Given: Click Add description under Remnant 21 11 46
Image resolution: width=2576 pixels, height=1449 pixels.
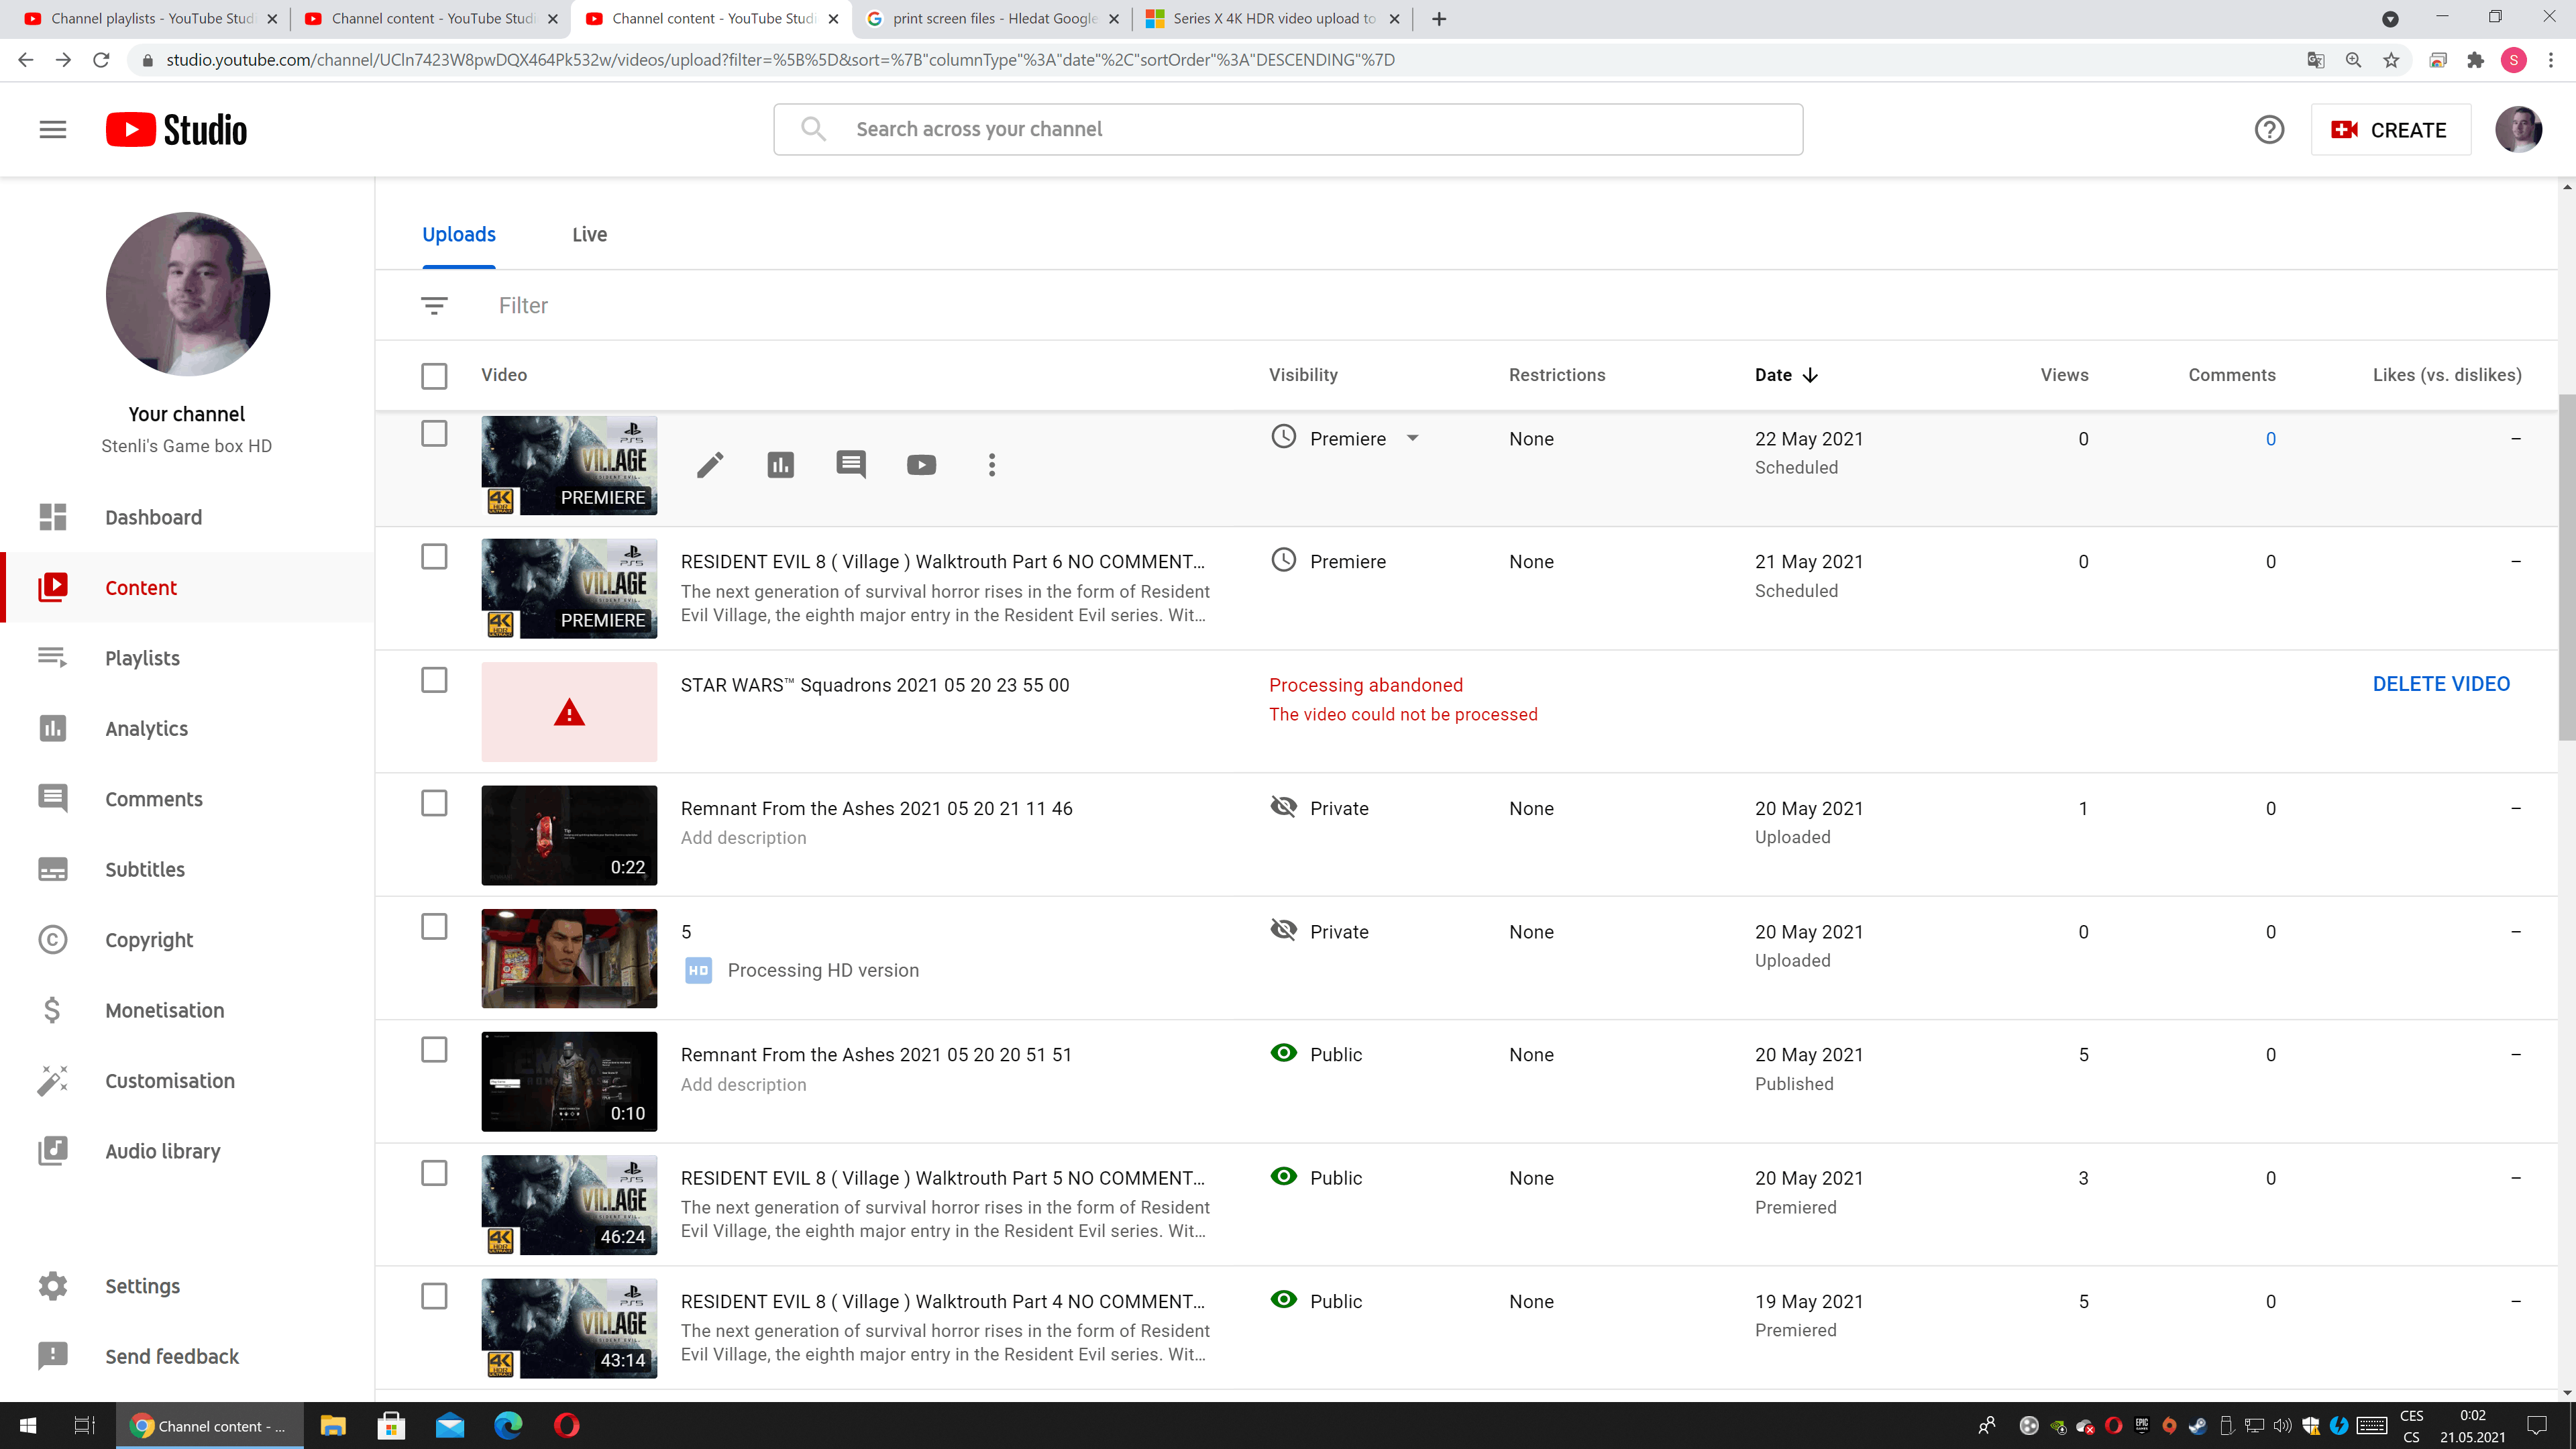Looking at the screenshot, I should coord(743,838).
